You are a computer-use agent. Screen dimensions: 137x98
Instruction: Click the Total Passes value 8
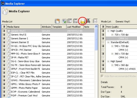[121, 87]
